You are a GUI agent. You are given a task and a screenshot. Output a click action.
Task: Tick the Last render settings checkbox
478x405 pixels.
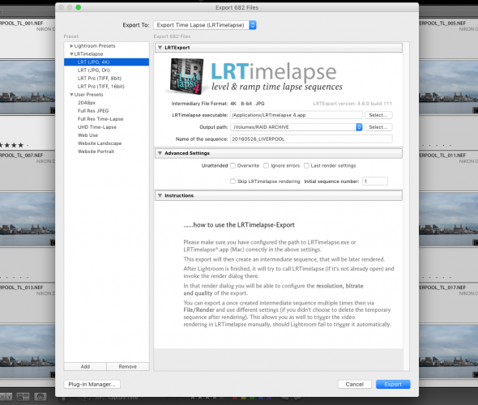[x=306, y=165]
